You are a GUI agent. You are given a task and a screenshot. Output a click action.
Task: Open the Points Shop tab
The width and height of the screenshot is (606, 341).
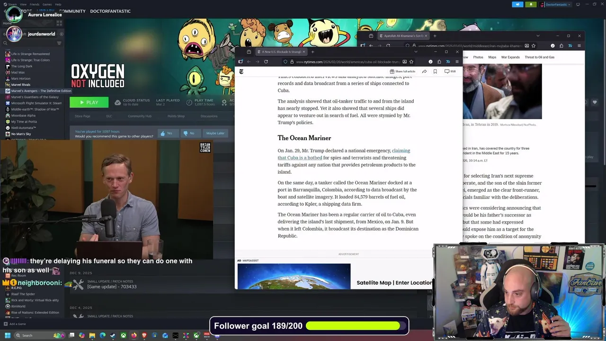pyautogui.click(x=176, y=116)
